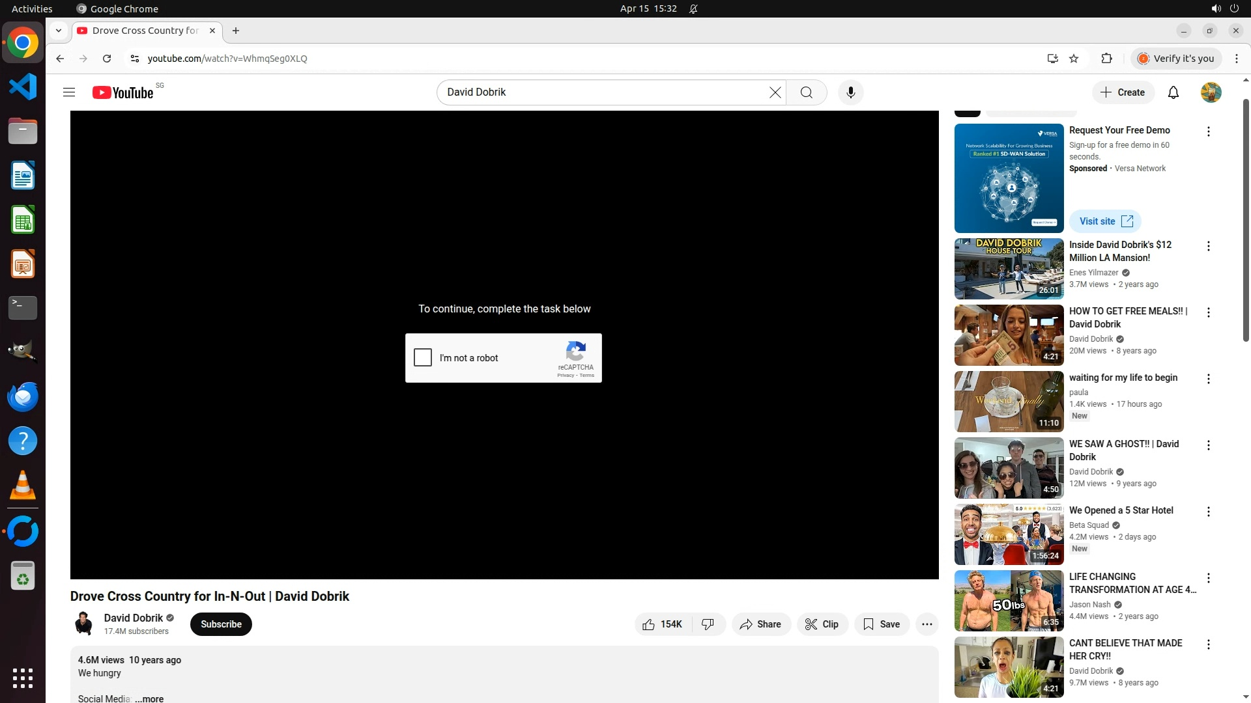Viewport: 1251px width, 703px height.
Task: Search with your voice microphone
Action: (850, 92)
